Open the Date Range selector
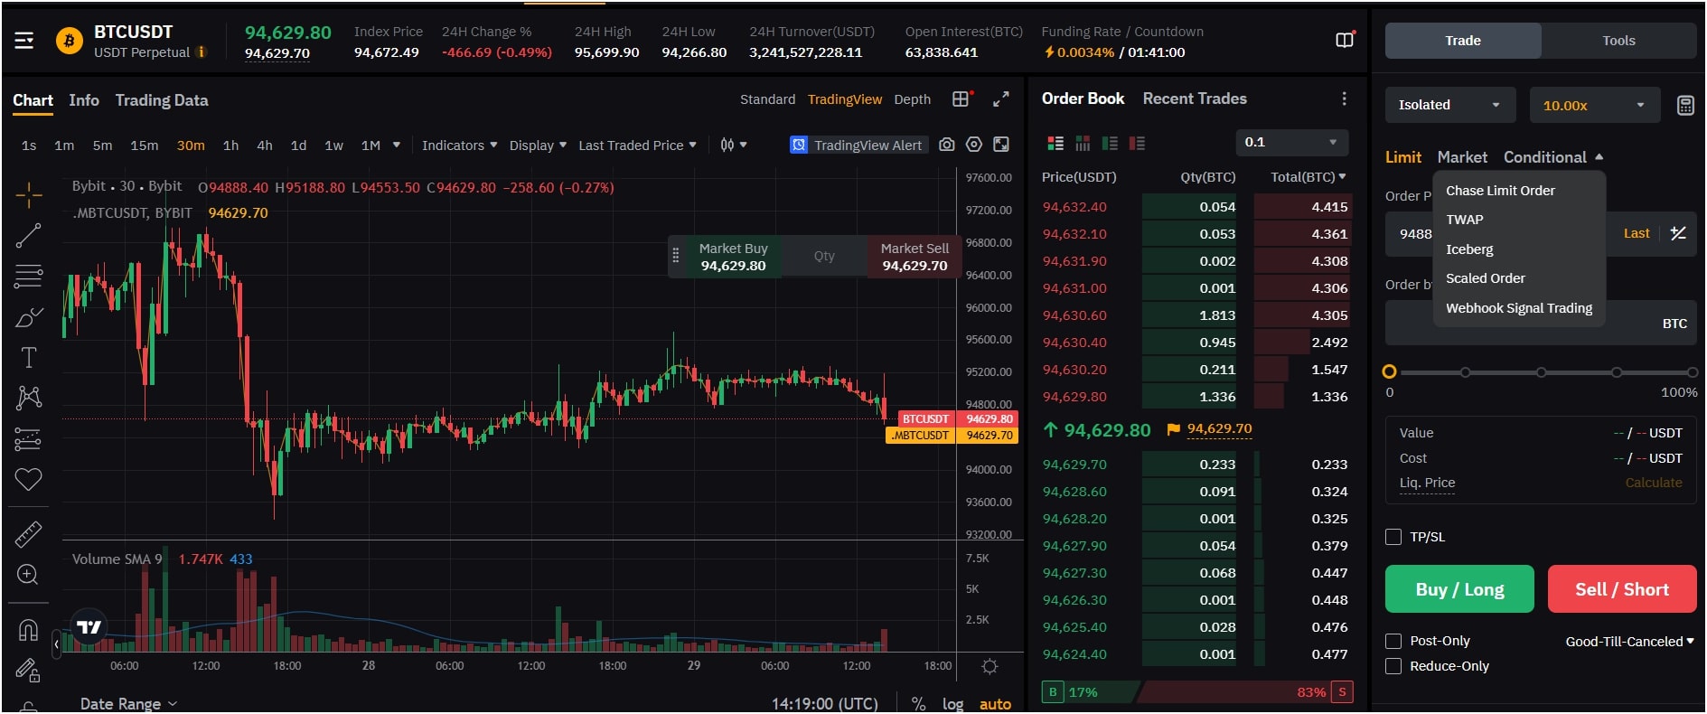1707x714 pixels. pyautogui.click(x=128, y=704)
